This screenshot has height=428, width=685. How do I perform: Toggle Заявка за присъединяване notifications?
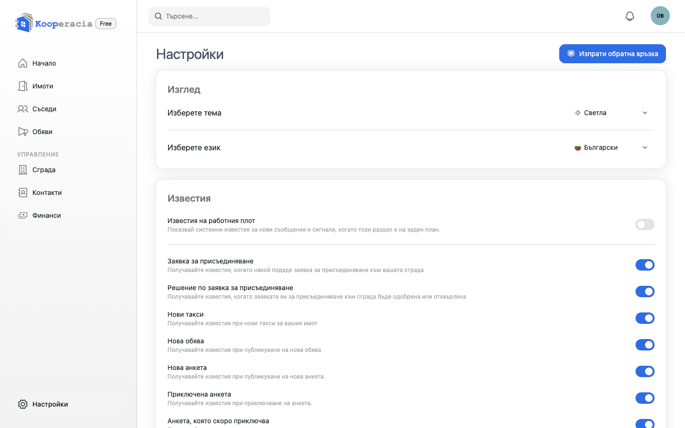click(x=645, y=265)
